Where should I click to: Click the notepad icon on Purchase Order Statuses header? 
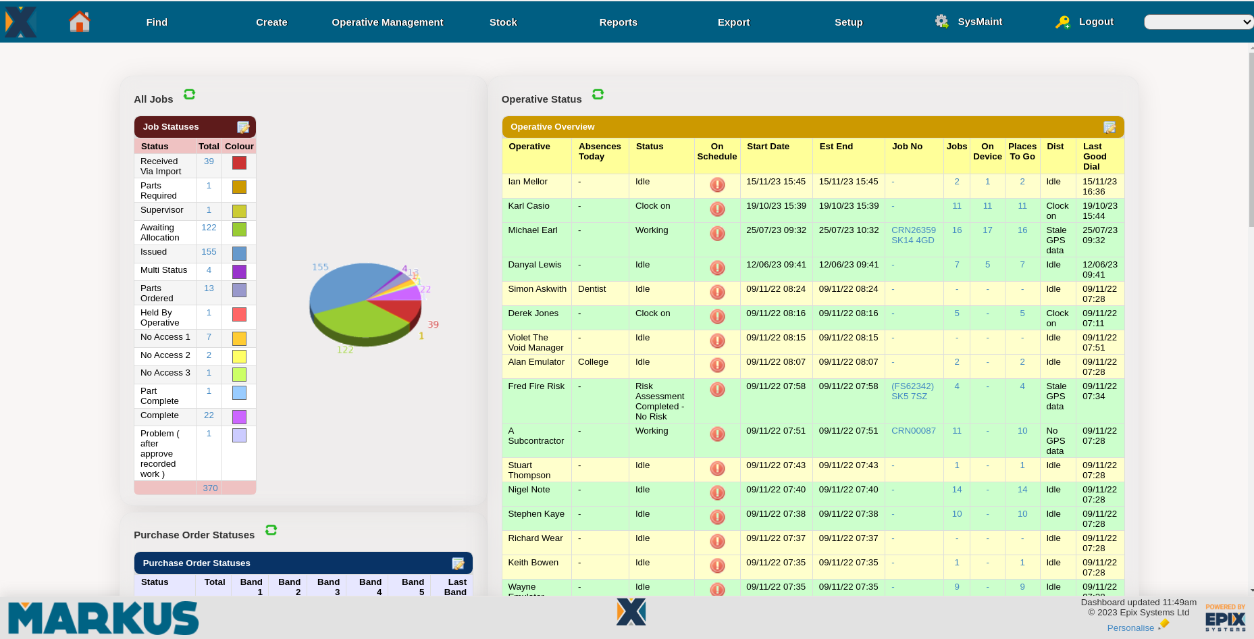pos(459,563)
